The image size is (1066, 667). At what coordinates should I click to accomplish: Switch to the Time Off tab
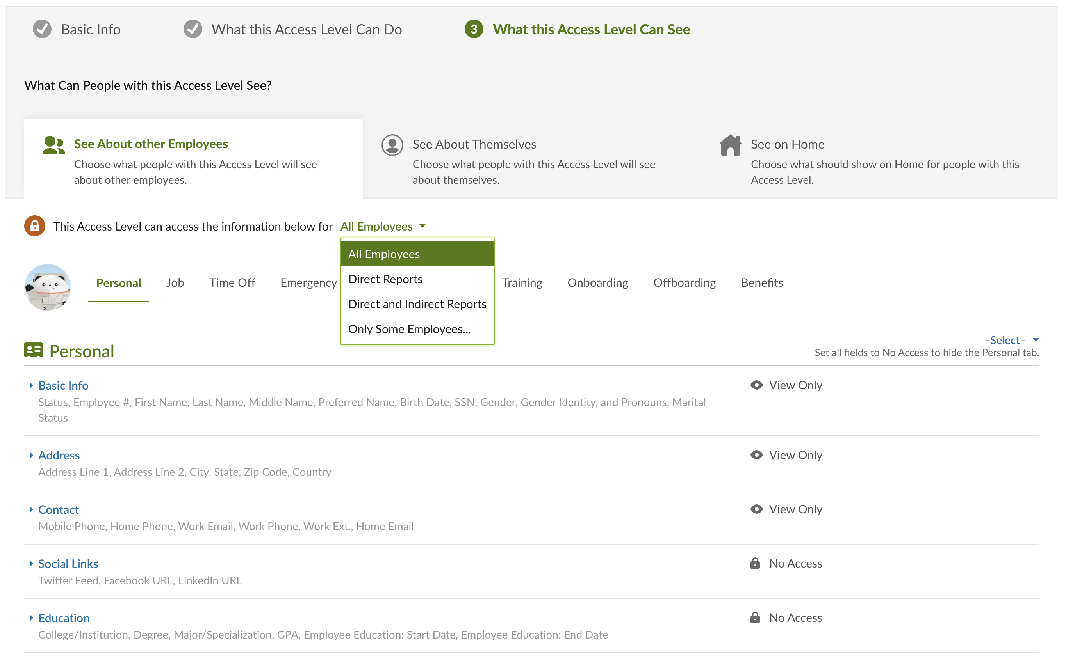pos(232,282)
